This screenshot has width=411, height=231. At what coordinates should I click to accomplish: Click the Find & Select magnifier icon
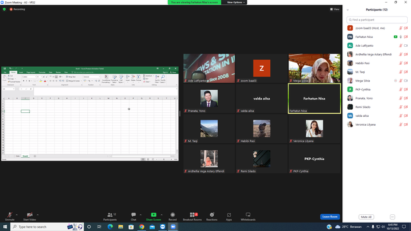click(x=162, y=77)
